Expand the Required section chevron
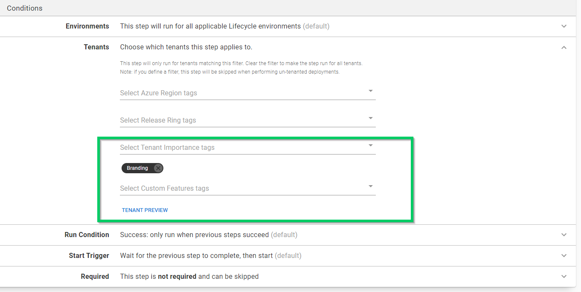This screenshot has height=292, width=581. 564,277
